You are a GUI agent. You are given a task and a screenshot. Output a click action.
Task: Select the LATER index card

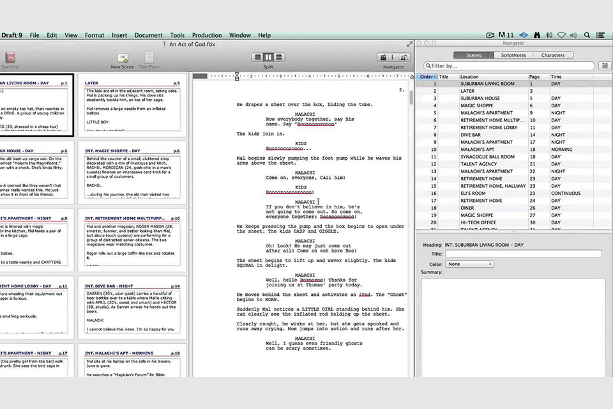133,105
